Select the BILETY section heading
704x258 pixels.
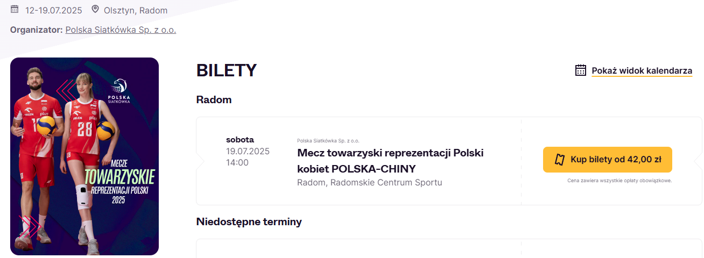(227, 70)
